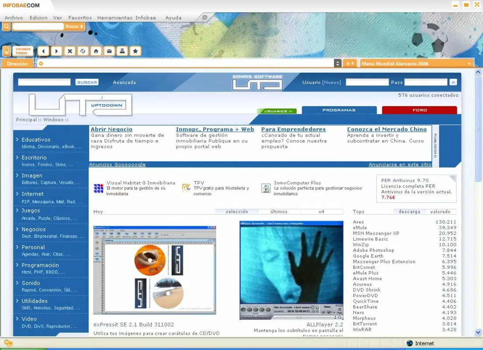Select the selección tab under Hoy
Screen dimensions: 483x350
pyautogui.click(x=237, y=212)
